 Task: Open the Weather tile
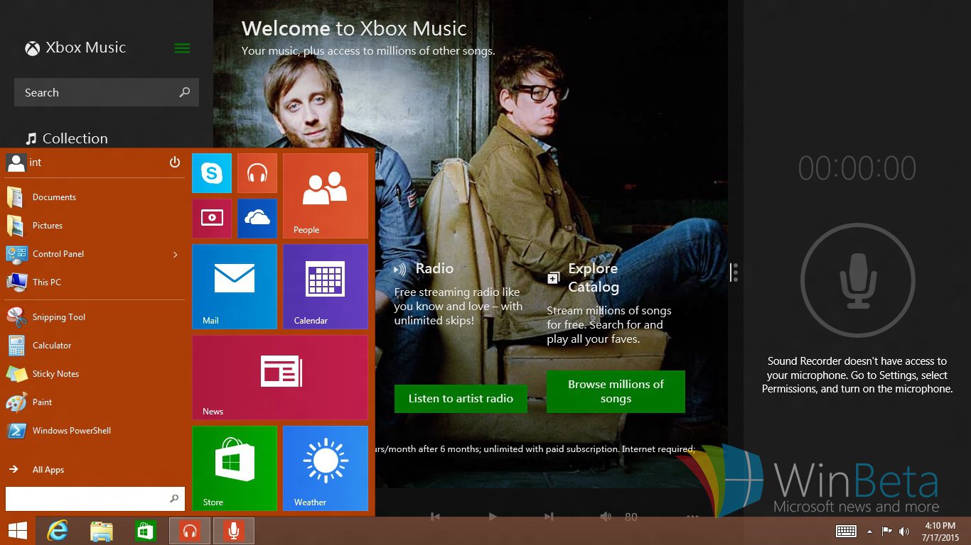click(326, 468)
